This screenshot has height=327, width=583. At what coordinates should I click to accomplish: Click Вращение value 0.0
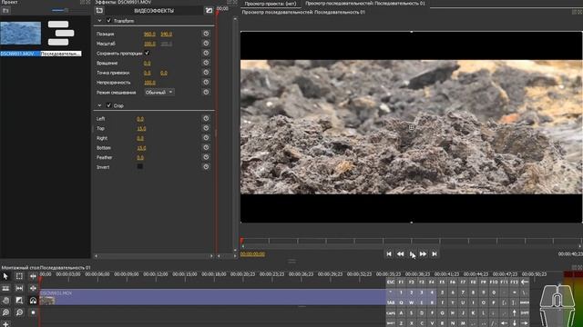click(148, 64)
